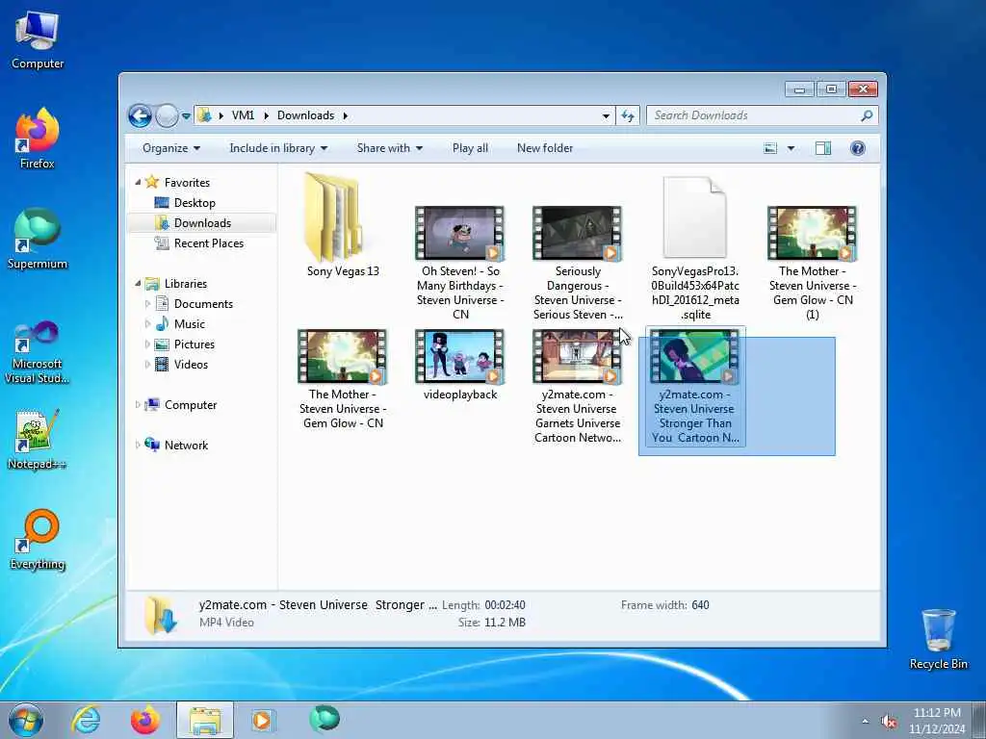Open Recent Places in Favorites
986x739 pixels.
pyautogui.click(x=209, y=243)
